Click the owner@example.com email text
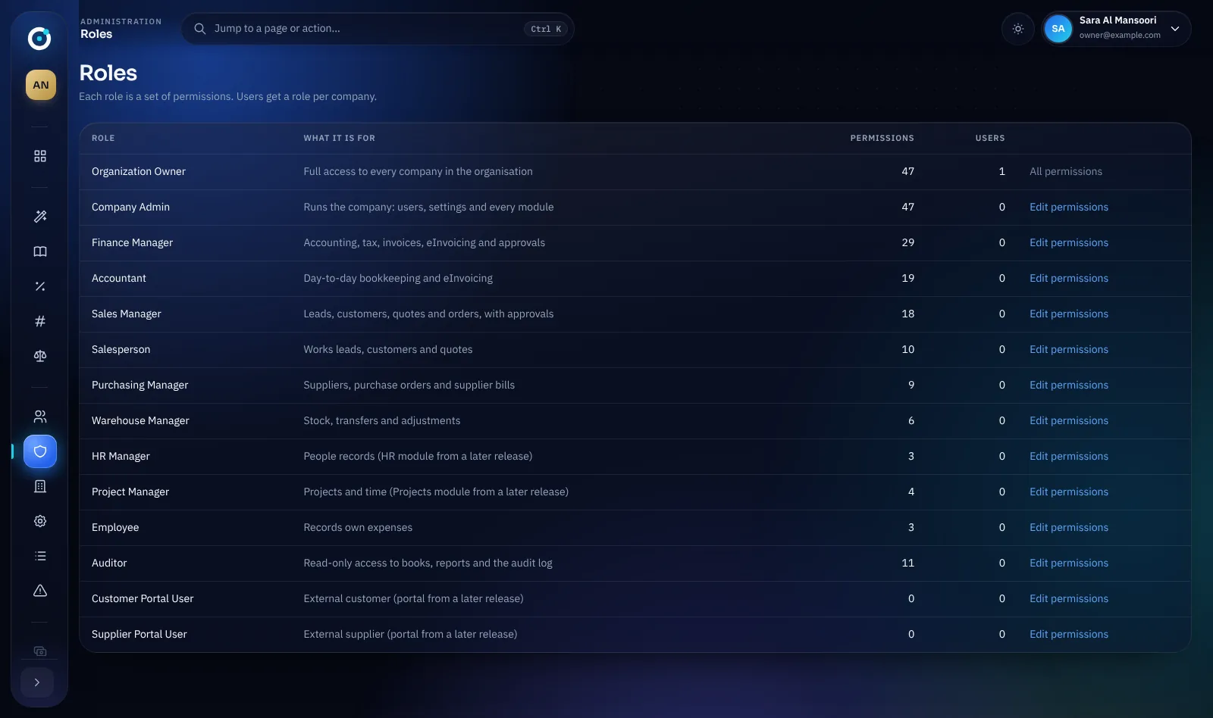 click(1120, 35)
